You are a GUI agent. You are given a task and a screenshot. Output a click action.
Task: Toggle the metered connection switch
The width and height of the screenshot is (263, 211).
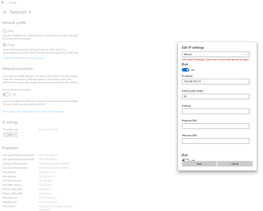(x=6, y=95)
